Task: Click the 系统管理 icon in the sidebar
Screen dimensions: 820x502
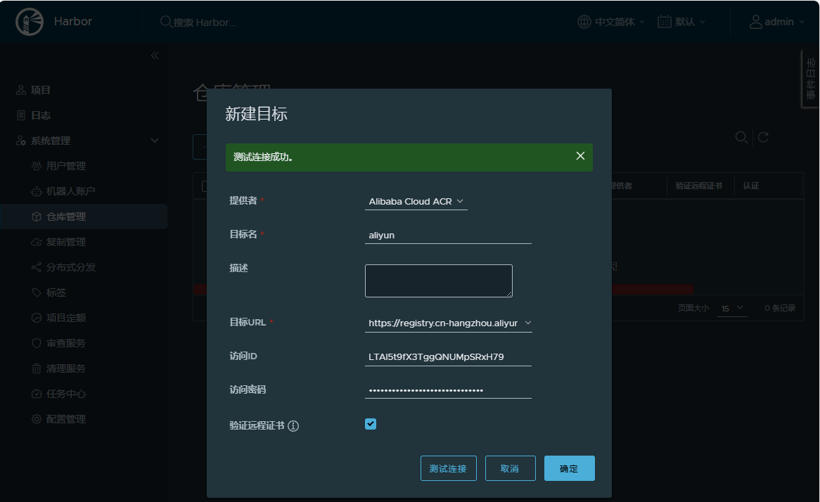Action: 21,141
